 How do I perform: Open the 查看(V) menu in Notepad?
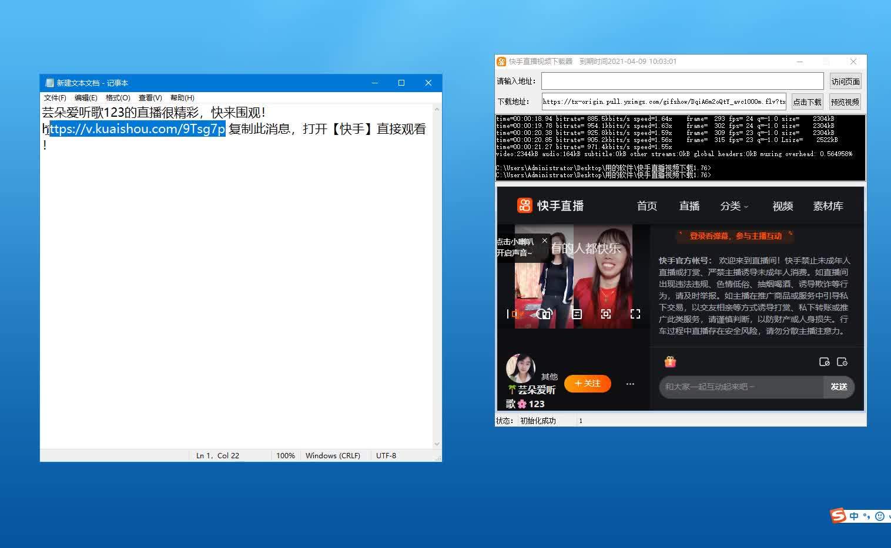coord(150,98)
